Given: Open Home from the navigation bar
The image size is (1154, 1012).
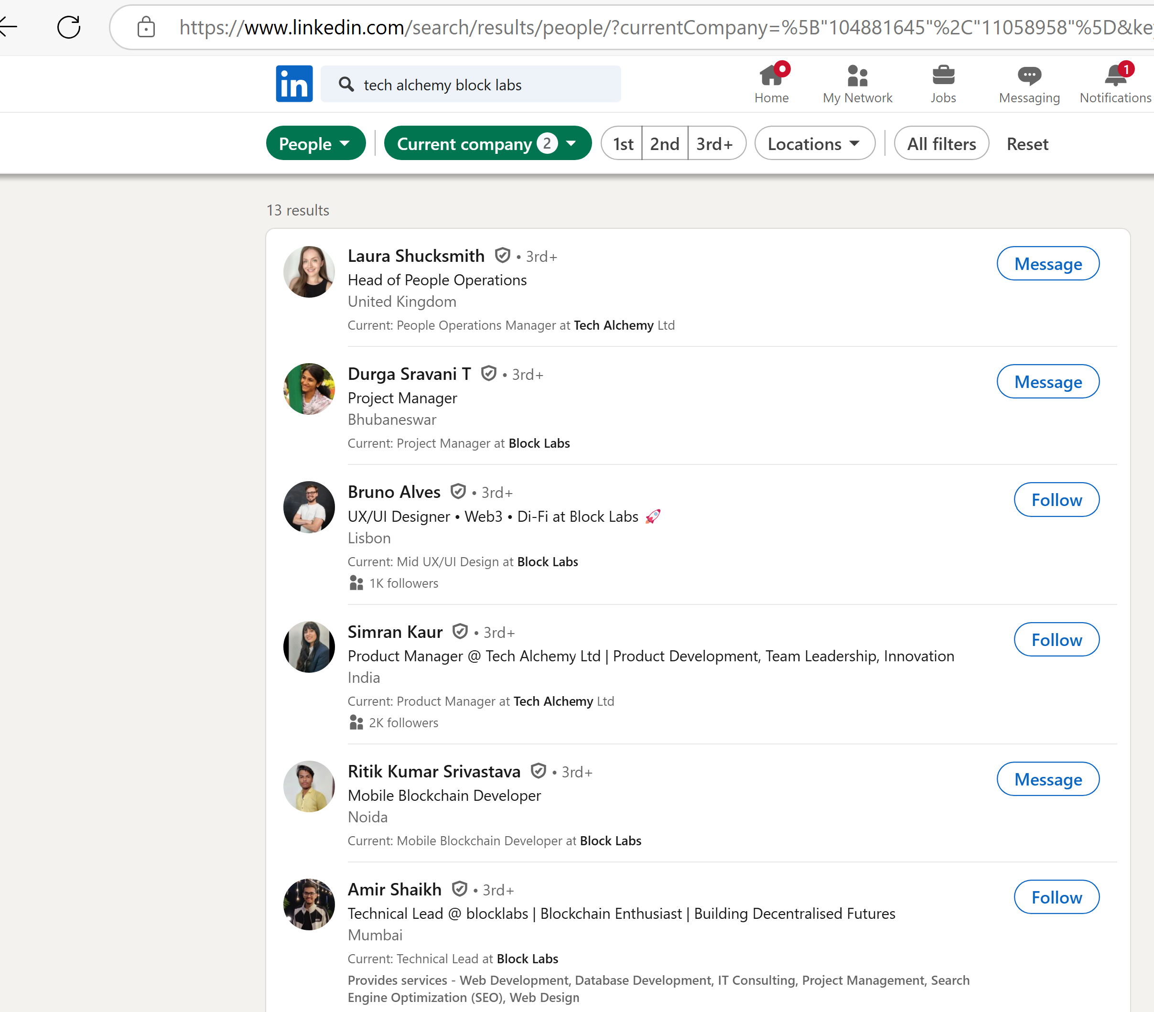Looking at the screenshot, I should pyautogui.click(x=771, y=84).
